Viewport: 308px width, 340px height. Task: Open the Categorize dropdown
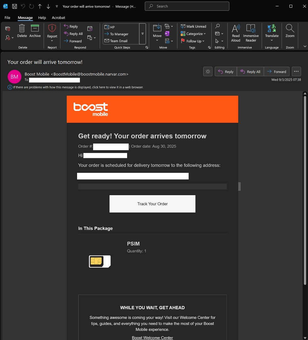[193, 34]
